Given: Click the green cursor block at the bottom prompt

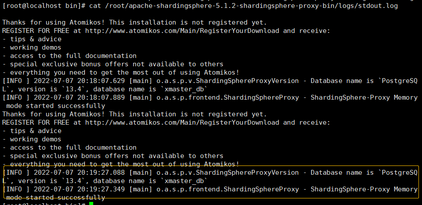Looking at the screenshot, I should (91, 204).
